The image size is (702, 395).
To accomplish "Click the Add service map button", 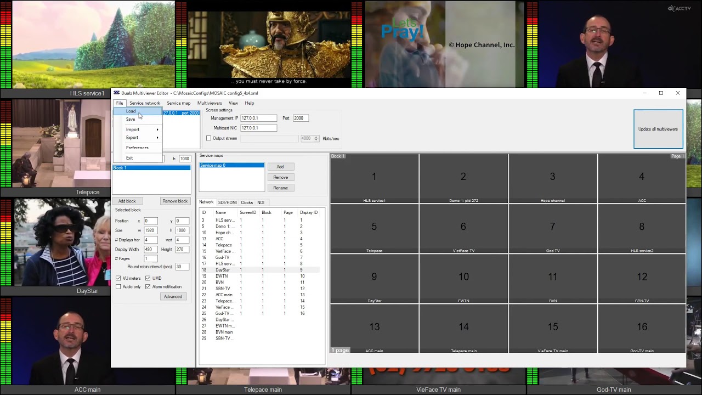I will 280,167.
